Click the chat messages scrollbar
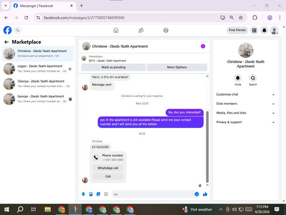 coord(207,147)
